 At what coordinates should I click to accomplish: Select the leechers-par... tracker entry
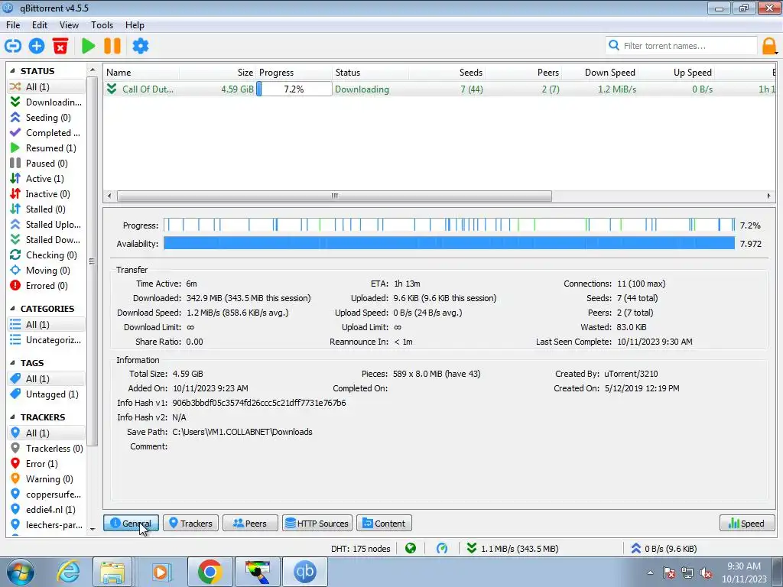46,524
